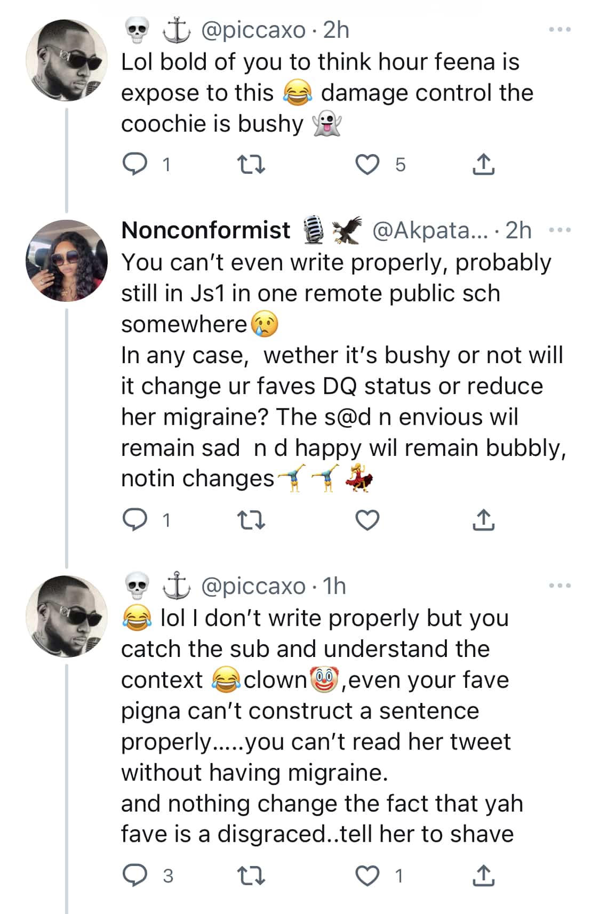Screen dimensions: 600x914
Task: Tap the Nonconformist profile picture
Action: 67,260
